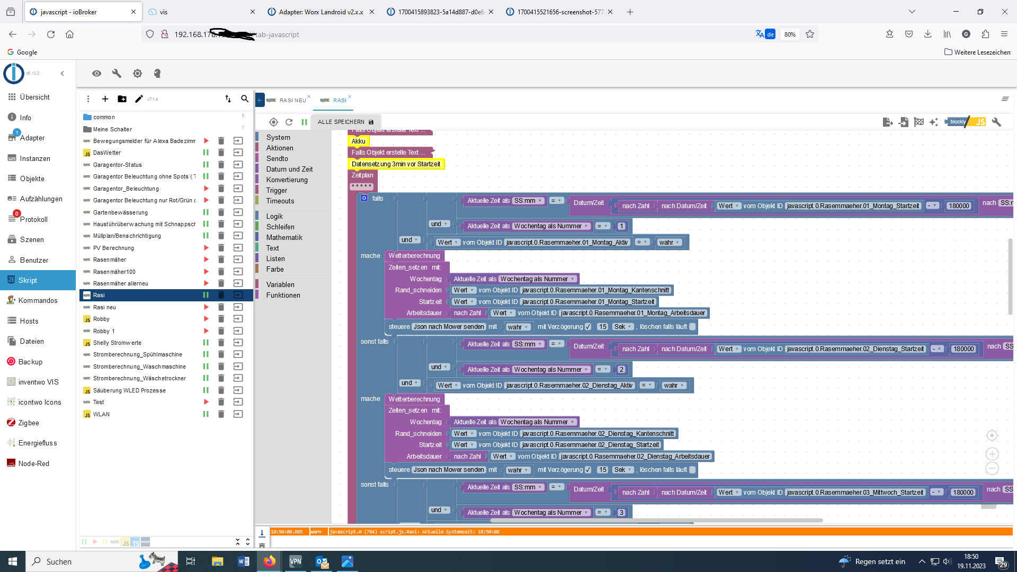
Task: Delete the DasWetter script
Action: click(221, 153)
